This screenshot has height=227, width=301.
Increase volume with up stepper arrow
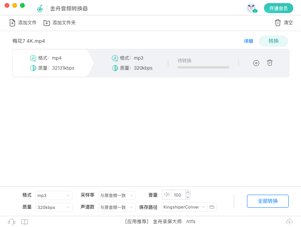pos(188,192)
